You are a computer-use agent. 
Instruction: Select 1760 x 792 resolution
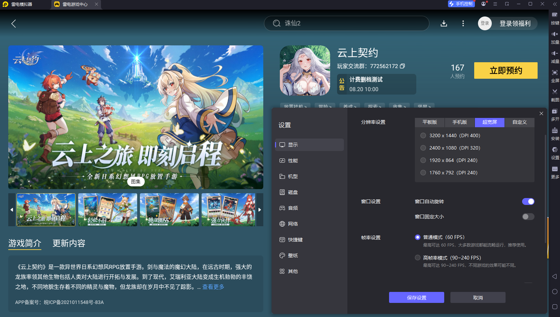pos(423,173)
